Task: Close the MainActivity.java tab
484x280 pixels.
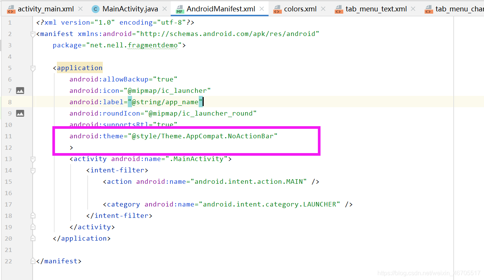Action: (165, 9)
